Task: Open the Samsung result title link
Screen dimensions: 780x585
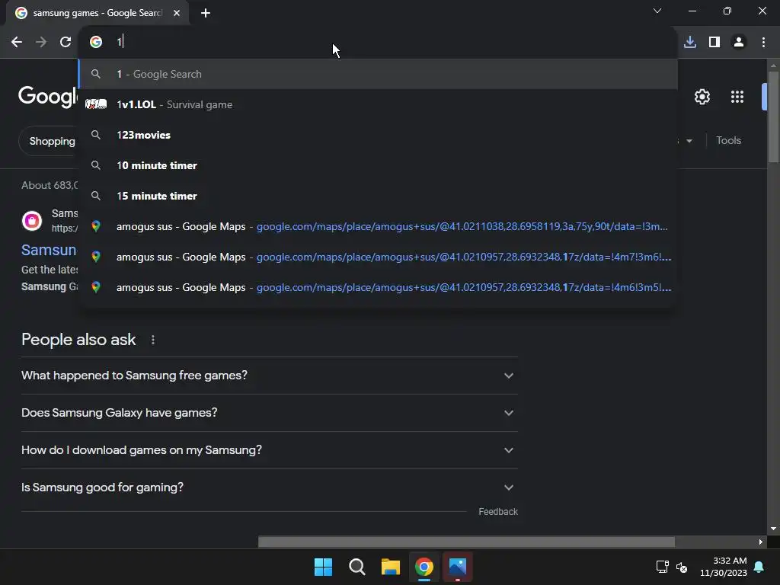Action: pyautogui.click(x=49, y=250)
